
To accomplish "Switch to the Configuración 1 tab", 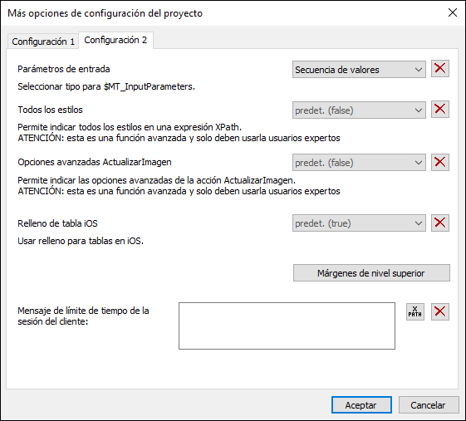I will 43,42.
